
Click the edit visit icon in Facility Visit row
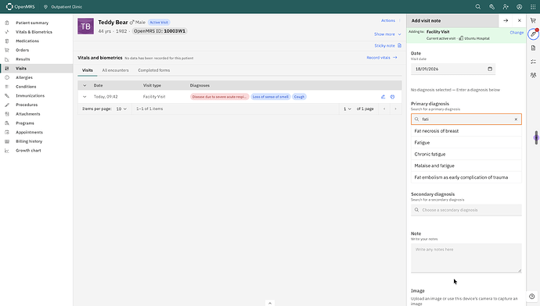click(x=383, y=97)
